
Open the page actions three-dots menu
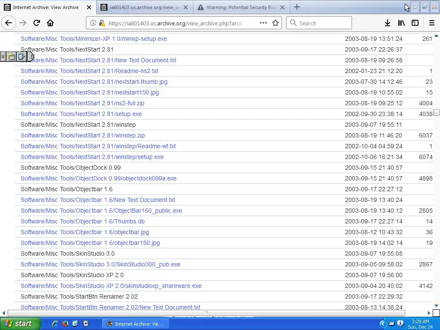263,23
